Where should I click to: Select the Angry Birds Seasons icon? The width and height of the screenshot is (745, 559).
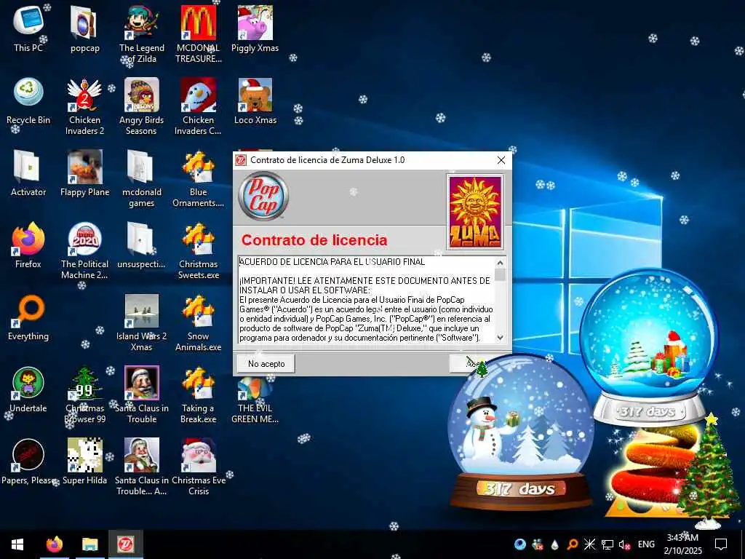[142, 106]
